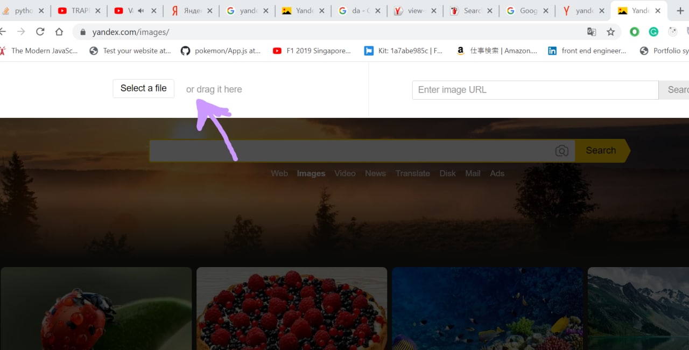The width and height of the screenshot is (689, 350).
Task: Open the Disk link
Action: click(448, 173)
